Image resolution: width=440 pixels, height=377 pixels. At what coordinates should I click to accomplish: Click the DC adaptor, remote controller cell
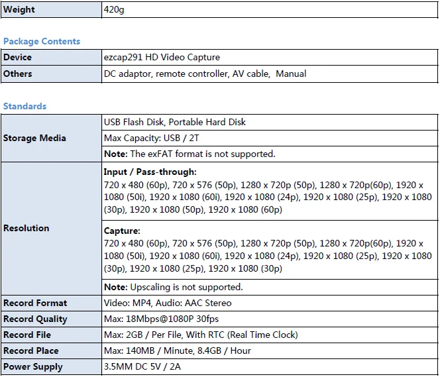(205, 74)
